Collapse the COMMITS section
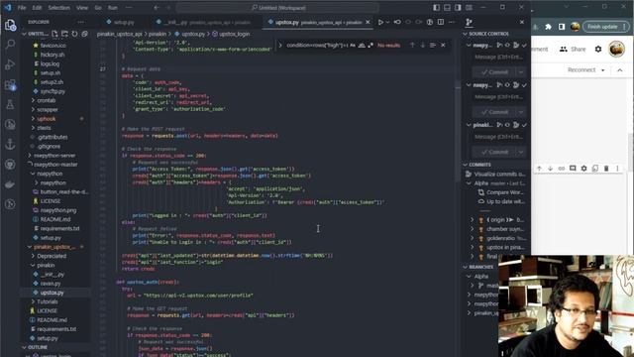Image resolution: width=634 pixels, height=357 pixels. [479, 165]
